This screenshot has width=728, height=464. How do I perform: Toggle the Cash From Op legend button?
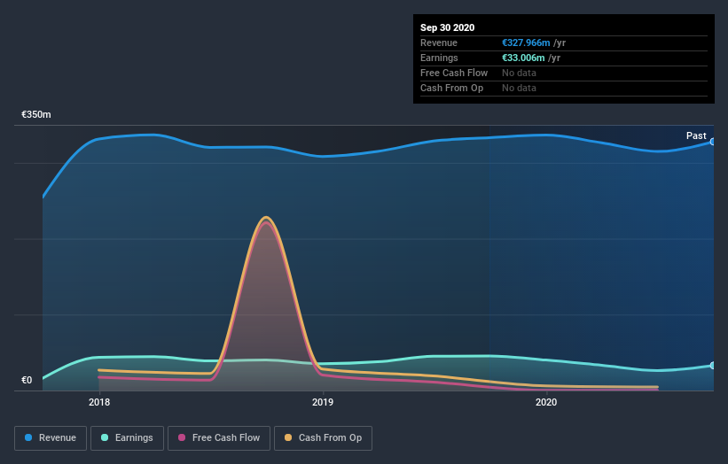(x=323, y=438)
